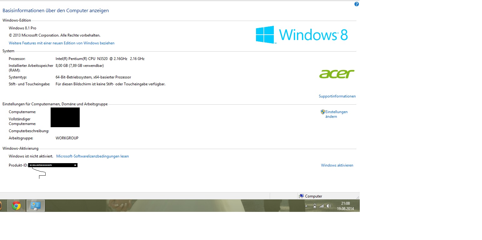Click the 'Intel(R) Pentium(R) CPU N3520' value

coord(100,59)
